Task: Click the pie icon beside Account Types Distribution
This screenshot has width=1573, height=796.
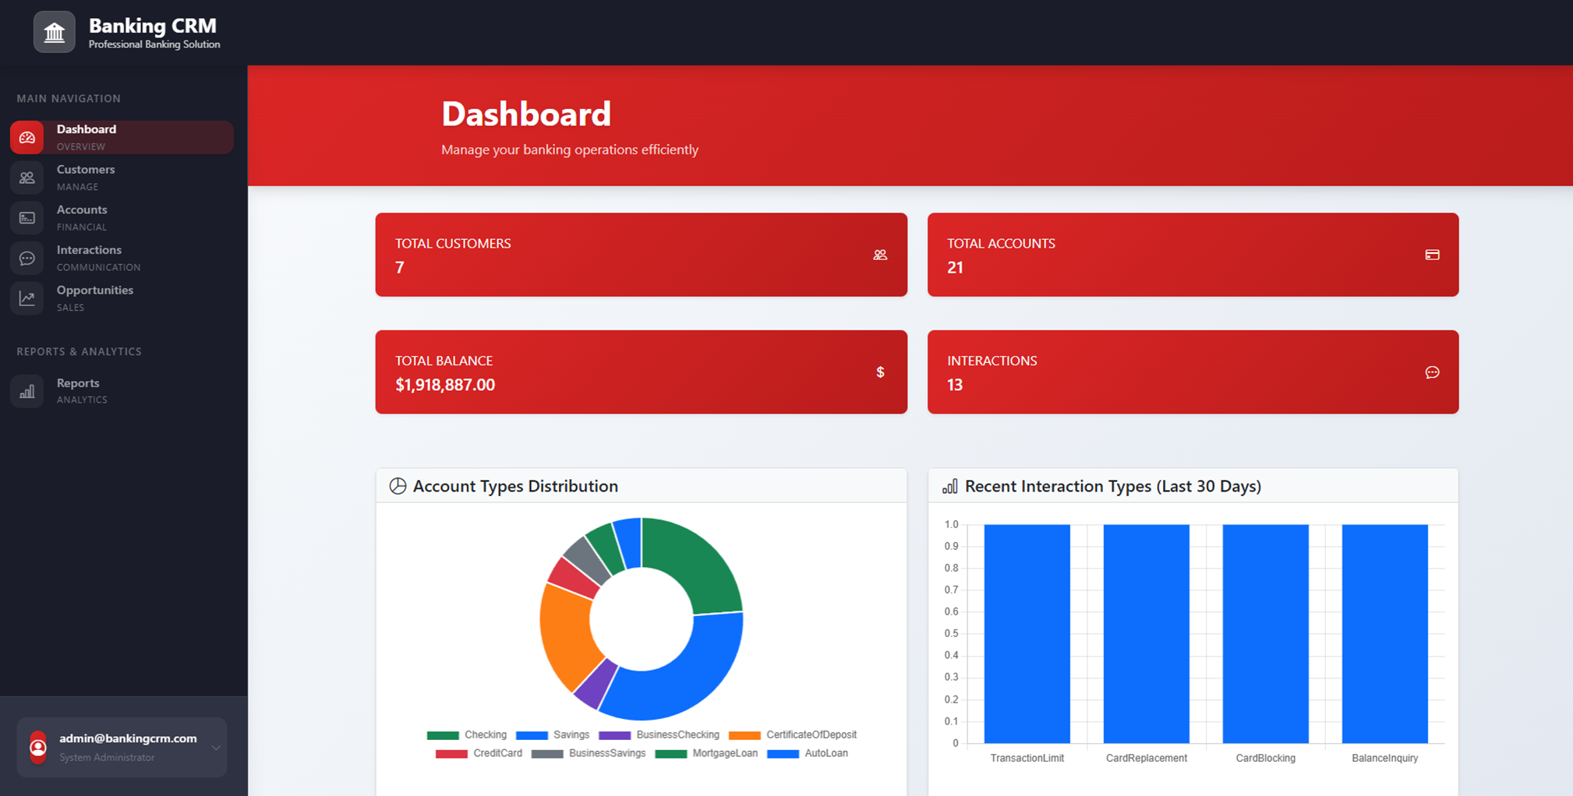Action: 398,485
